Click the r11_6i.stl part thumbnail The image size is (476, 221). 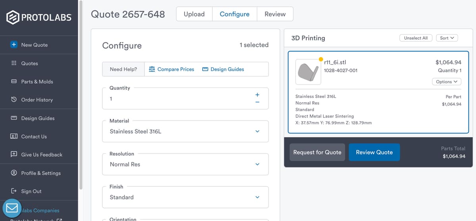[x=308, y=71]
